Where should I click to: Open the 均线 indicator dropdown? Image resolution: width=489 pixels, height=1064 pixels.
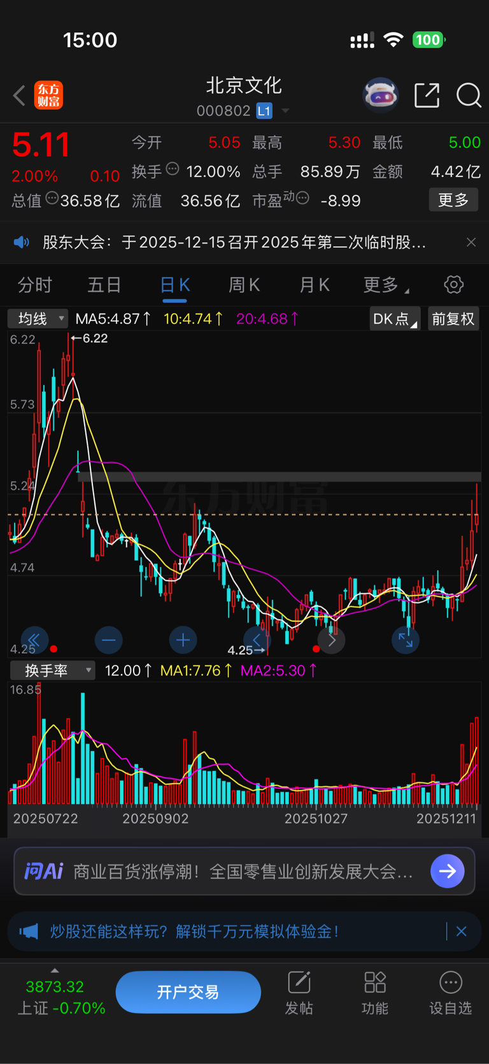pyautogui.click(x=38, y=319)
